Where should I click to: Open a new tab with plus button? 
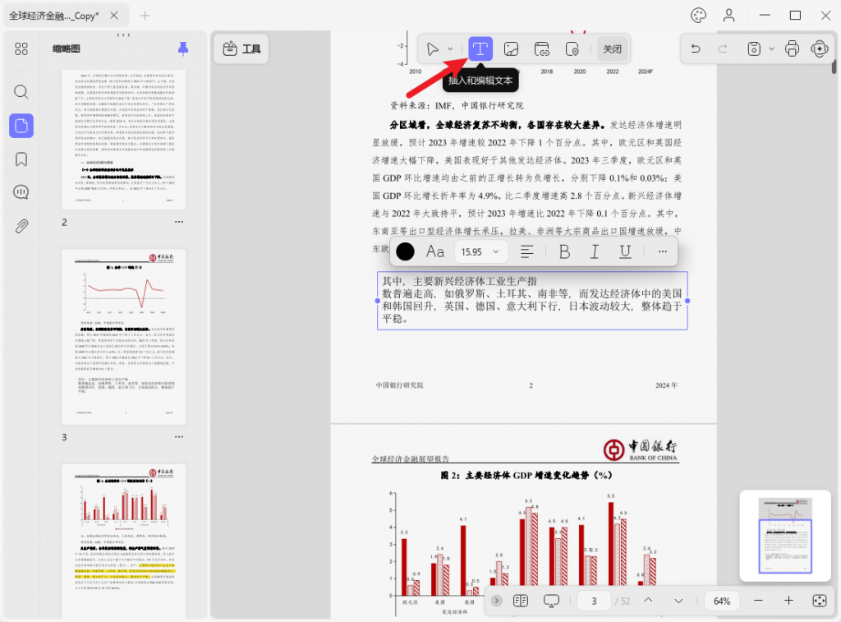pos(145,16)
